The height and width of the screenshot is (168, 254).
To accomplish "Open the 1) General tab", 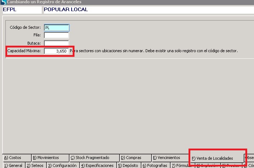I will coord(13,165).
